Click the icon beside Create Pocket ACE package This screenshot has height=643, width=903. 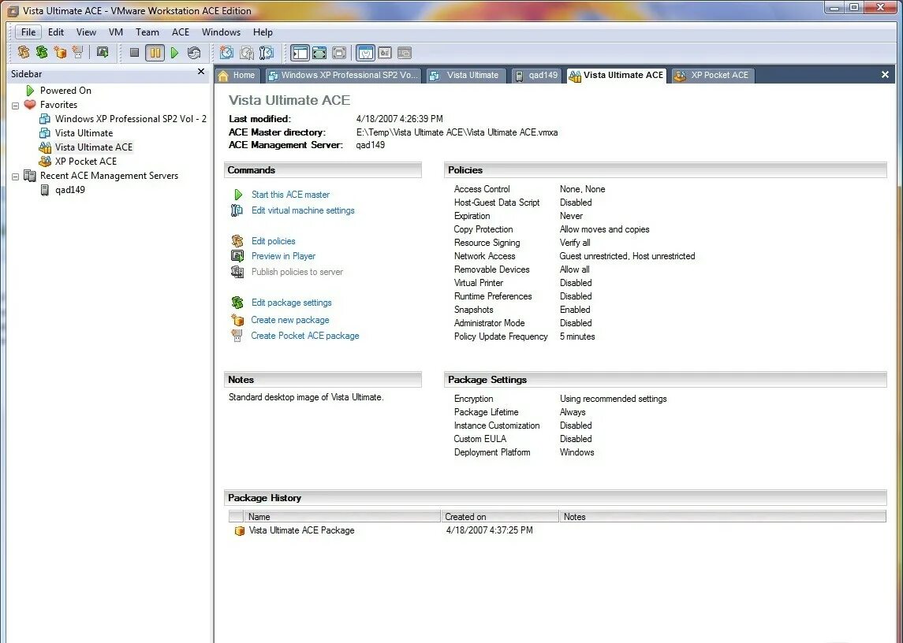pos(237,336)
